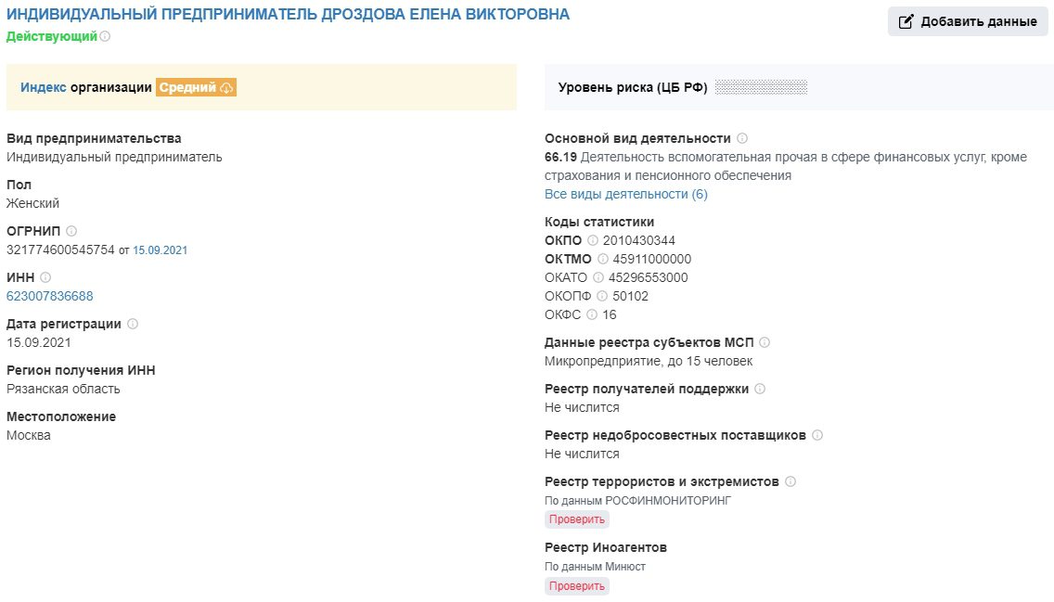Click info icon beside ОКАТО code
This screenshot has width=1054, height=602.
598,277
